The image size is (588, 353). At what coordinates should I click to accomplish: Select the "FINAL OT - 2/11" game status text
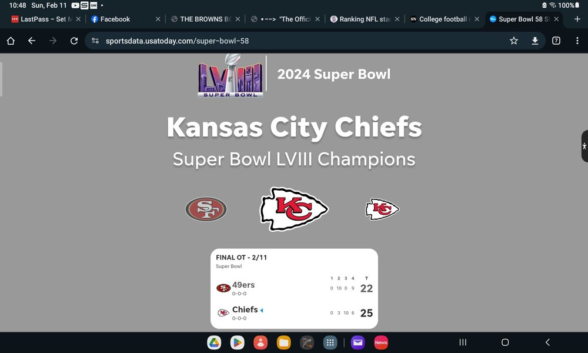tap(242, 258)
